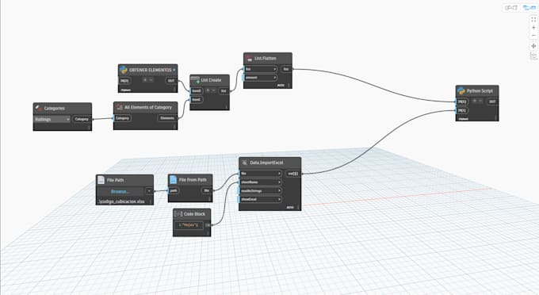539x295 pixels.
Task: Toggle the orbit view control icon
Action: click(x=533, y=56)
